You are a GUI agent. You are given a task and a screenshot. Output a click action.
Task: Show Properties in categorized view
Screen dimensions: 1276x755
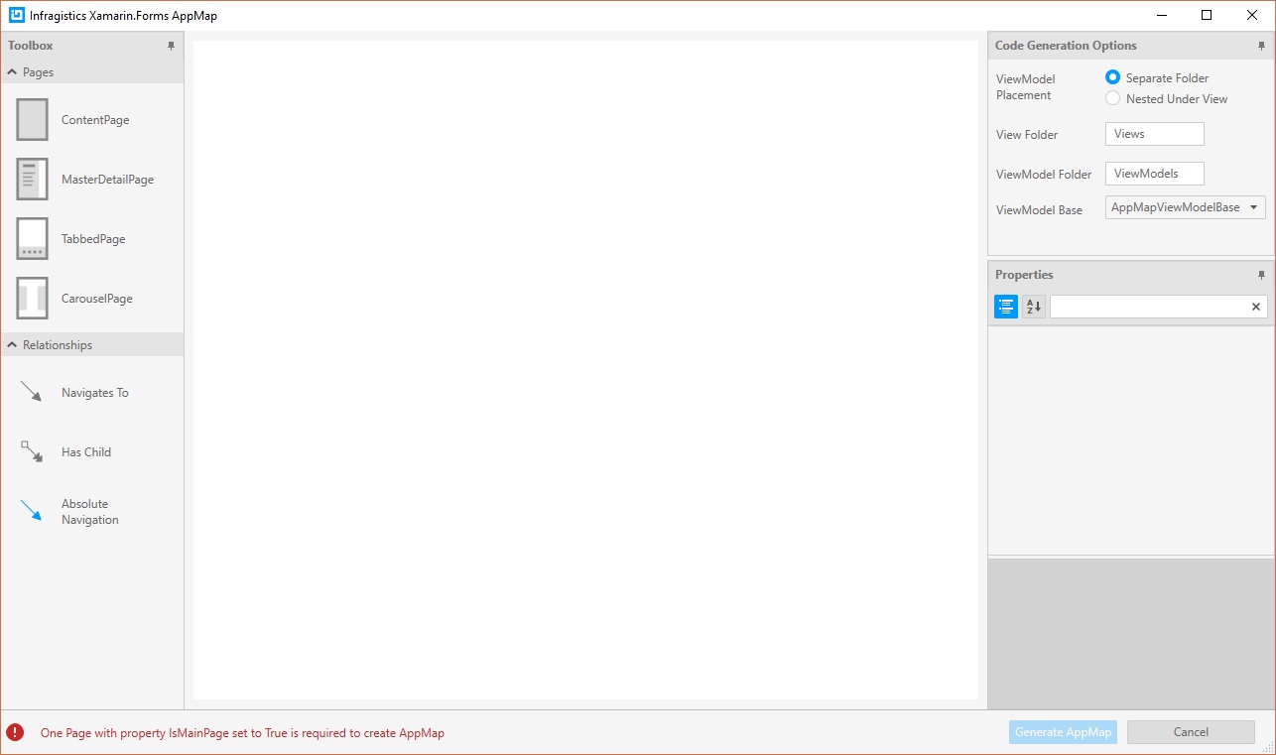coord(1005,306)
